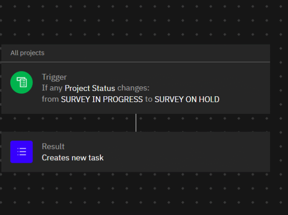Select the Result card's empty right area
The image size is (288, 215).
(202, 152)
